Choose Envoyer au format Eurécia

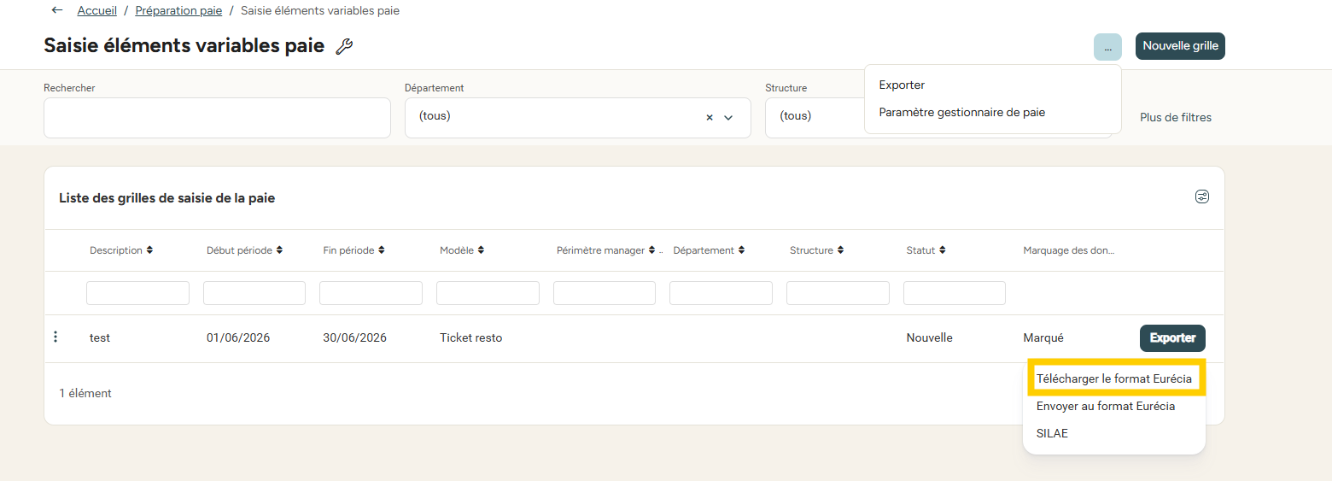pyautogui.click(x=1106, y=406)
